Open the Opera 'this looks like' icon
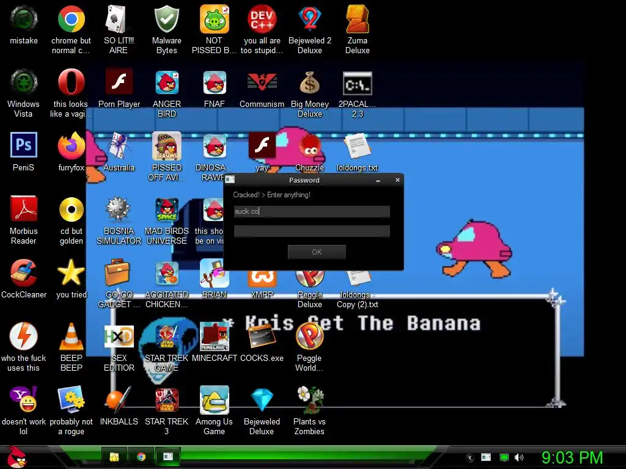The image size is (626, 469). pos(71,82)
